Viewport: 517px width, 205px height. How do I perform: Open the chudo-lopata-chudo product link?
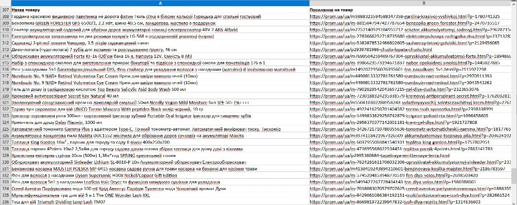(371, 50)
